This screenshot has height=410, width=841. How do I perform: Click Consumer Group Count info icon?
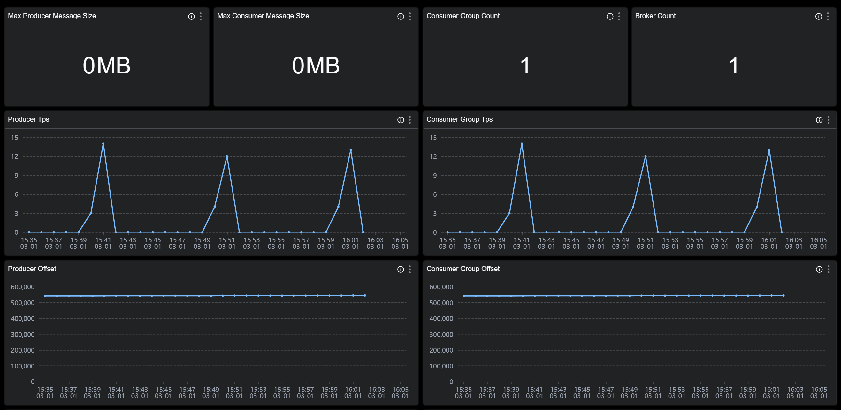point(610,16)
